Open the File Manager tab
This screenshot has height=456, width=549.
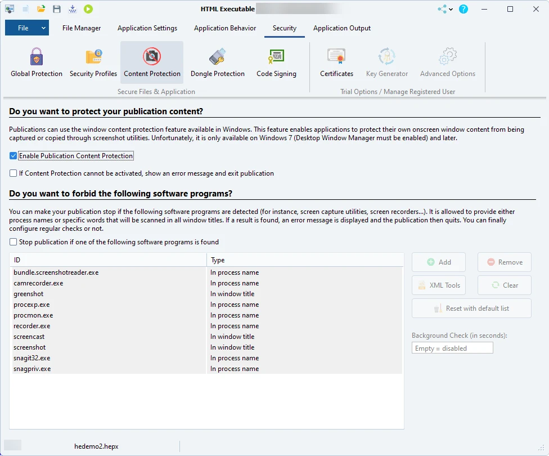pyautogui.click(x=82, y=28)
